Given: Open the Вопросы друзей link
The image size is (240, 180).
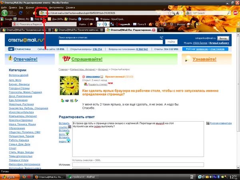Looking at the screenshot, I should [18, 75].
